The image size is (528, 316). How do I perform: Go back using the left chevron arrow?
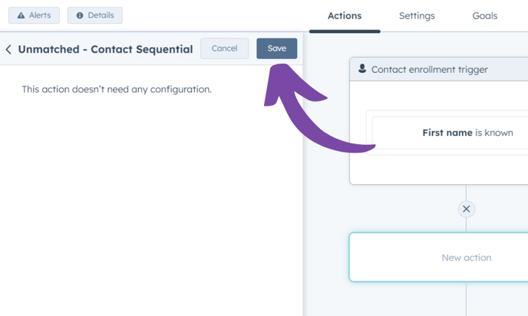pyautogui.click(x=8, y=49)
